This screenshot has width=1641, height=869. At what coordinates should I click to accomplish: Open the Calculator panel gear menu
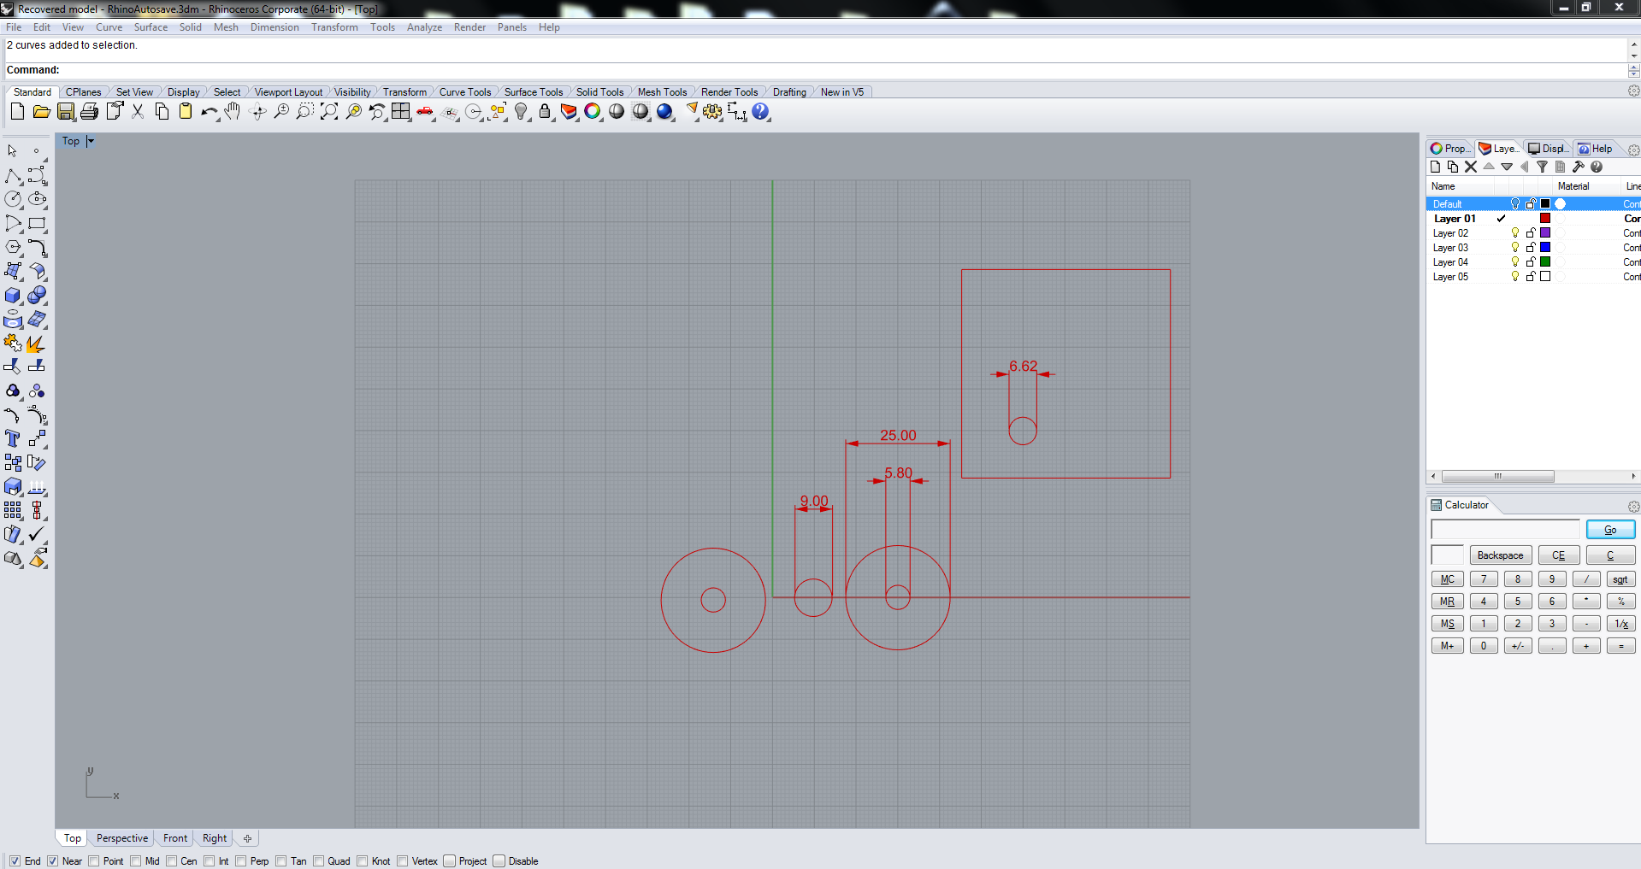pos(1633,506)
